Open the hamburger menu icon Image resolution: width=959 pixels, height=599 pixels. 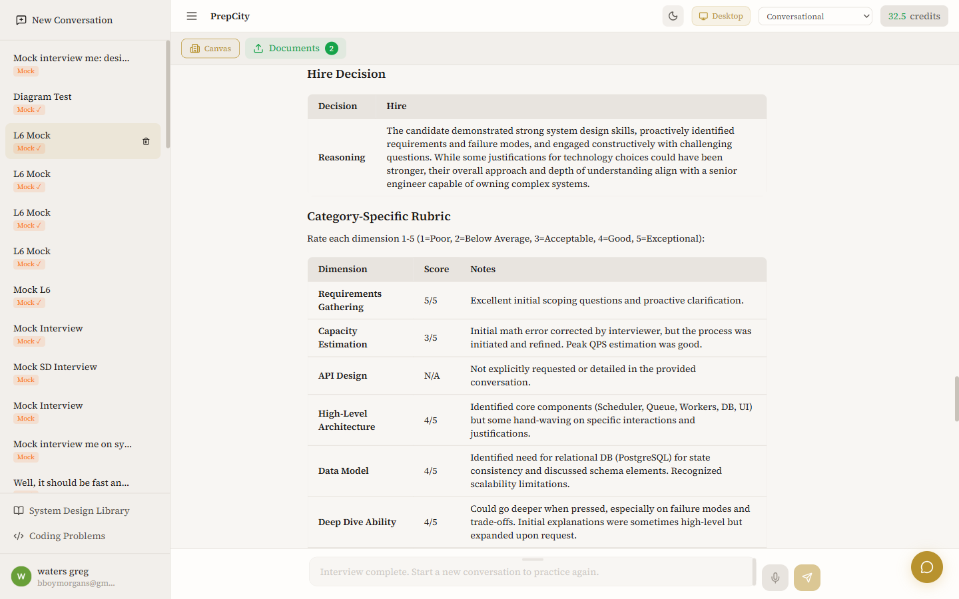click(192, 16)
